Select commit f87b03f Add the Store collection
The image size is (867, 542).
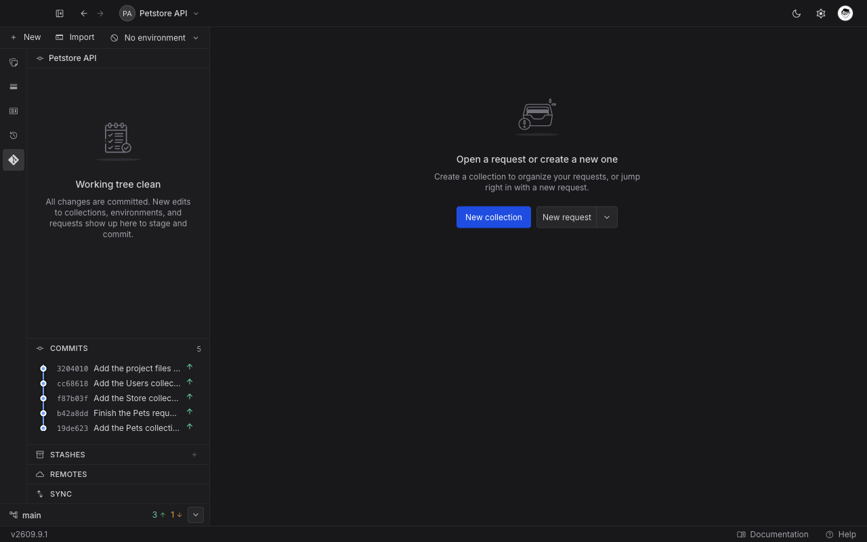[118, 398]
